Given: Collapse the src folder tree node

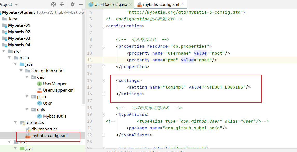Looking at the screenshot, I should coord(3,51).
